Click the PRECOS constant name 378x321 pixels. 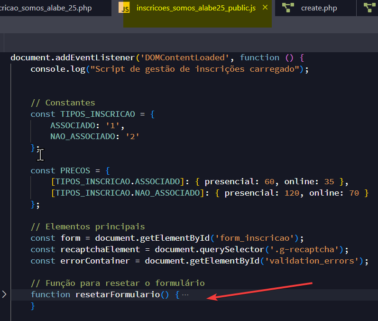pos(75,170)
